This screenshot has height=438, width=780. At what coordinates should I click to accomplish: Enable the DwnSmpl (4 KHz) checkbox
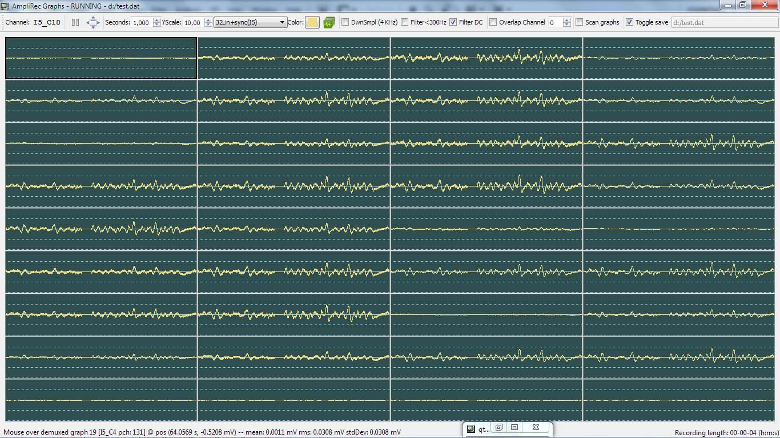(345, 22)
